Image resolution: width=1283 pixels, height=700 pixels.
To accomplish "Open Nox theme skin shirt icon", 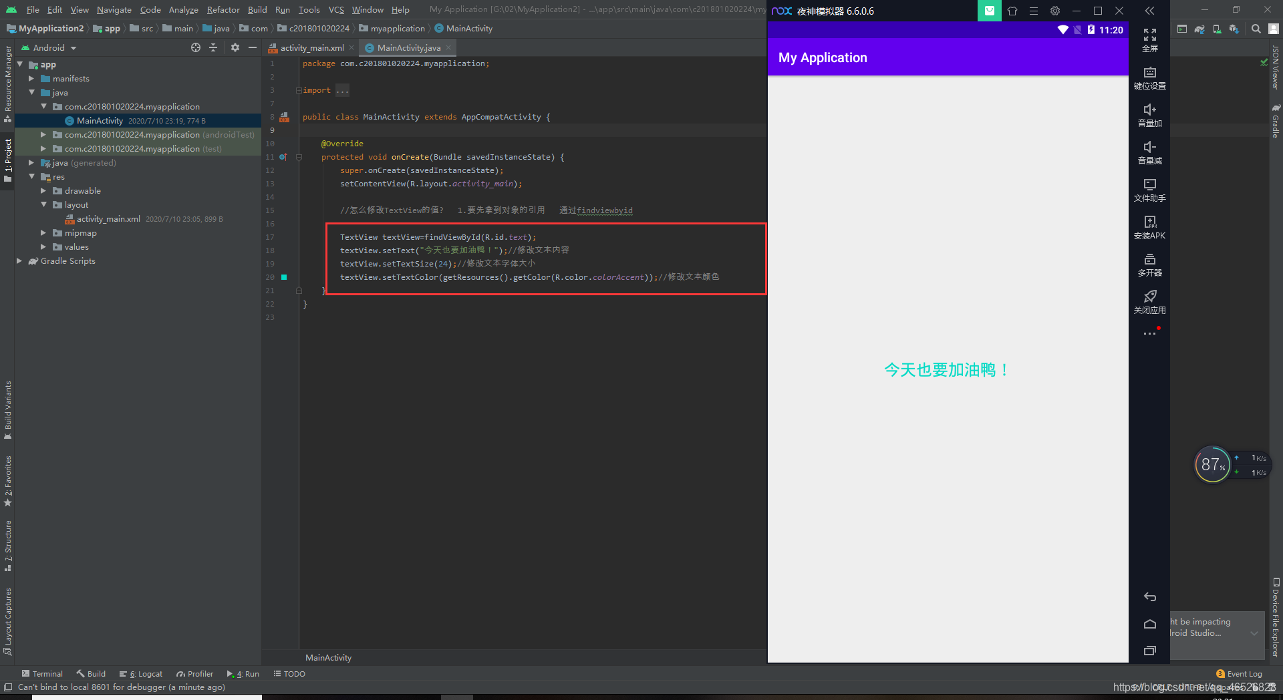I will [x=1012, y=11].
